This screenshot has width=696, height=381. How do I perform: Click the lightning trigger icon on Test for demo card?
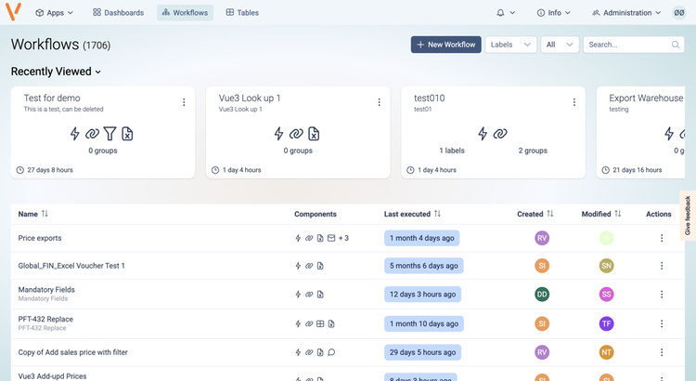[x=74, y=134]
